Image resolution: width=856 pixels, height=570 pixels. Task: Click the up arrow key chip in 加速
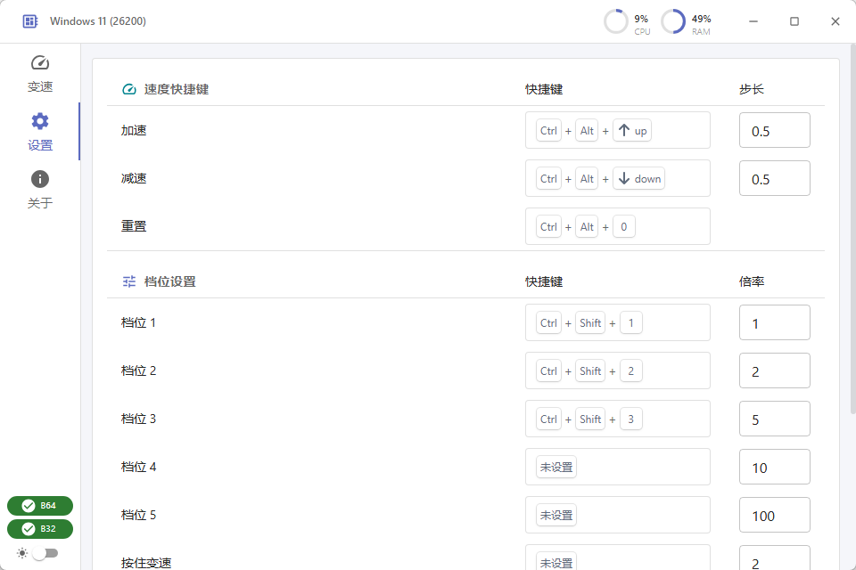point(632,130)
